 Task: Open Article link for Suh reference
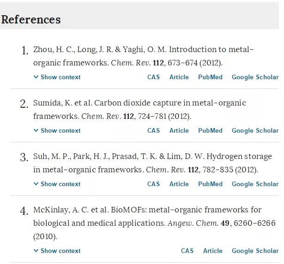[x=179, y=184]
